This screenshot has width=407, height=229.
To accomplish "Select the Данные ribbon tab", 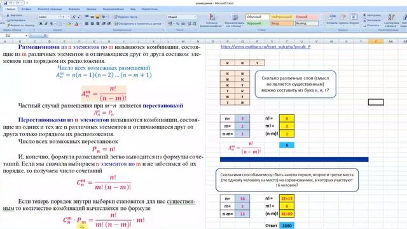I will tap(91, 9).
